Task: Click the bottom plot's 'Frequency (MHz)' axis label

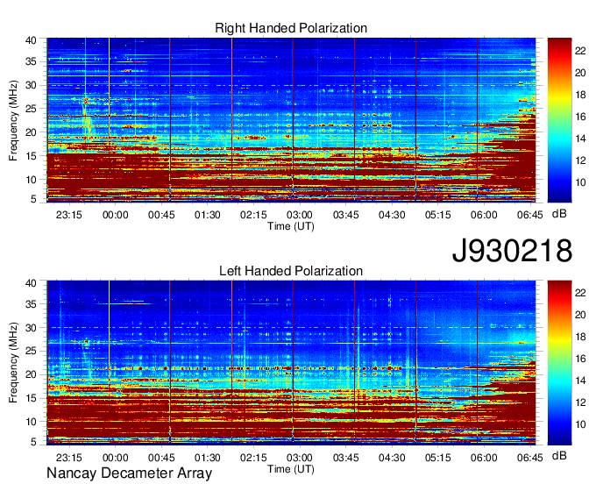Action: click(x=13, y=363)
